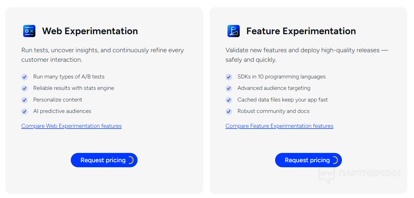This screenshot has height=198, width=414.
Task: Click the Feature Experimentation product icon
Action: point(234,31)
